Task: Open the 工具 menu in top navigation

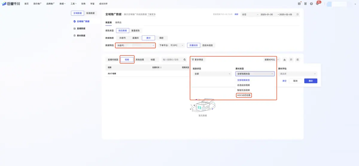Action: (73, 4)
